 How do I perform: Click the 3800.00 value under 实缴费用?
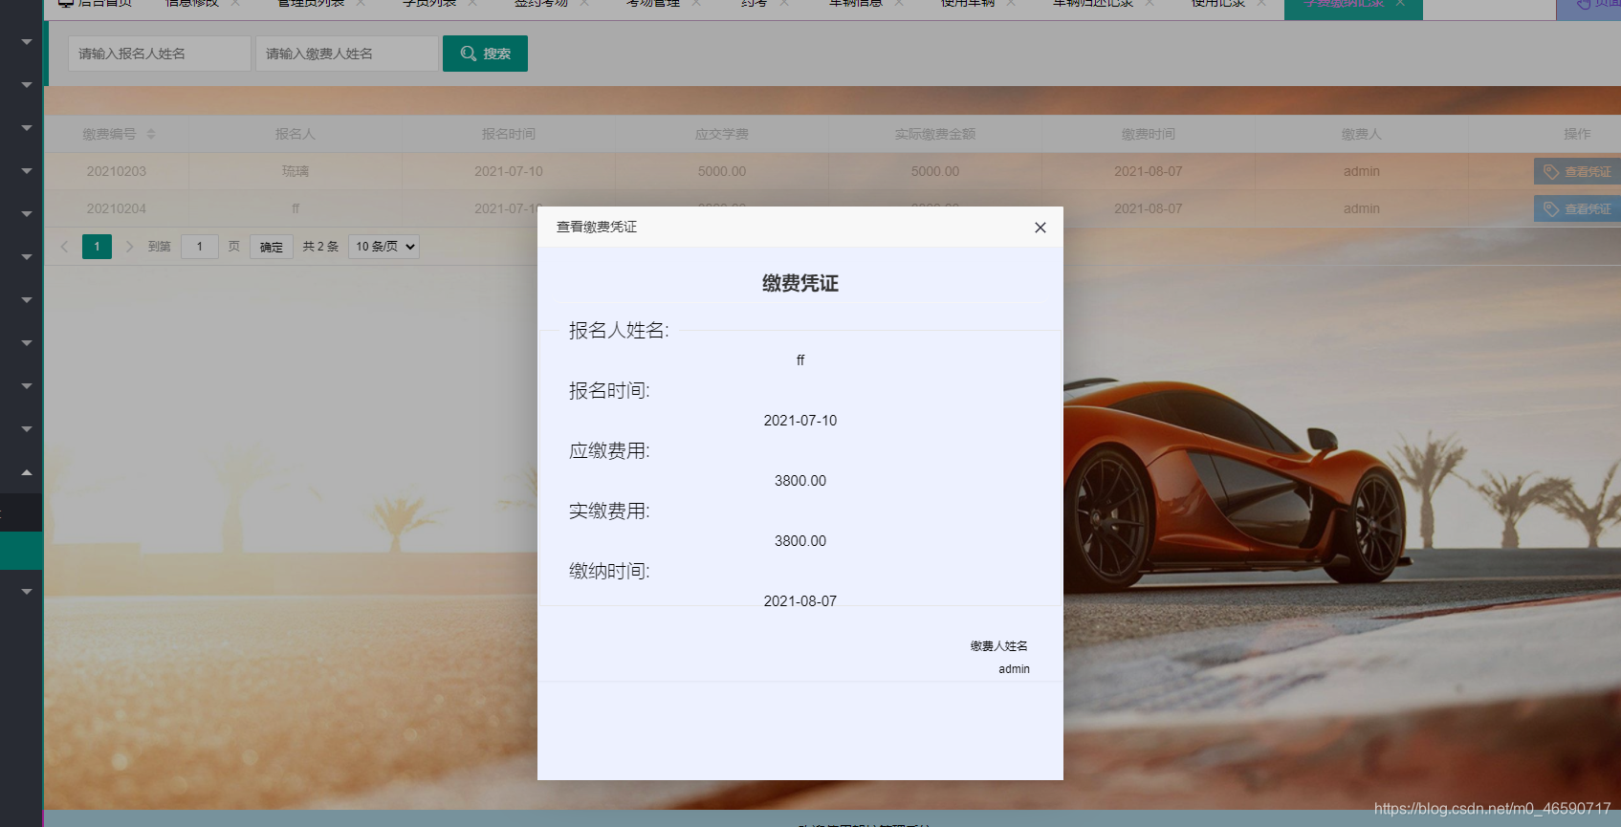click(800, 541)
